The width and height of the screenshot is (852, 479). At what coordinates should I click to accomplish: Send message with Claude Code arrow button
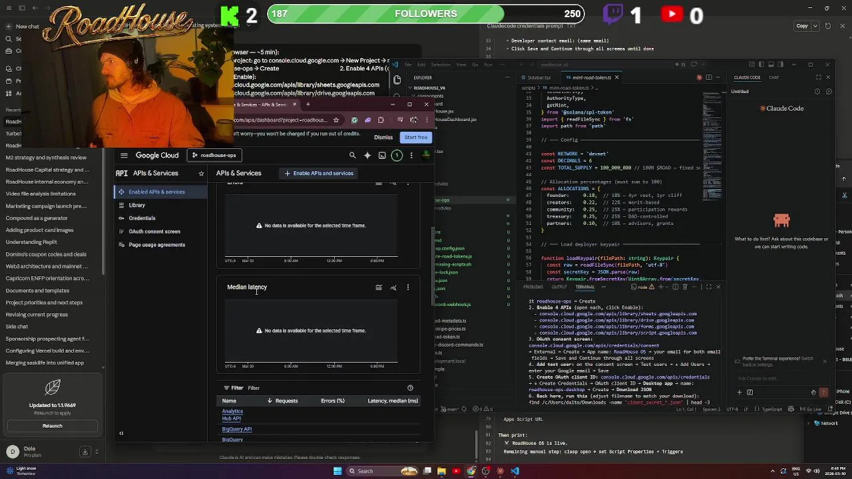click(x=823, y=393)
